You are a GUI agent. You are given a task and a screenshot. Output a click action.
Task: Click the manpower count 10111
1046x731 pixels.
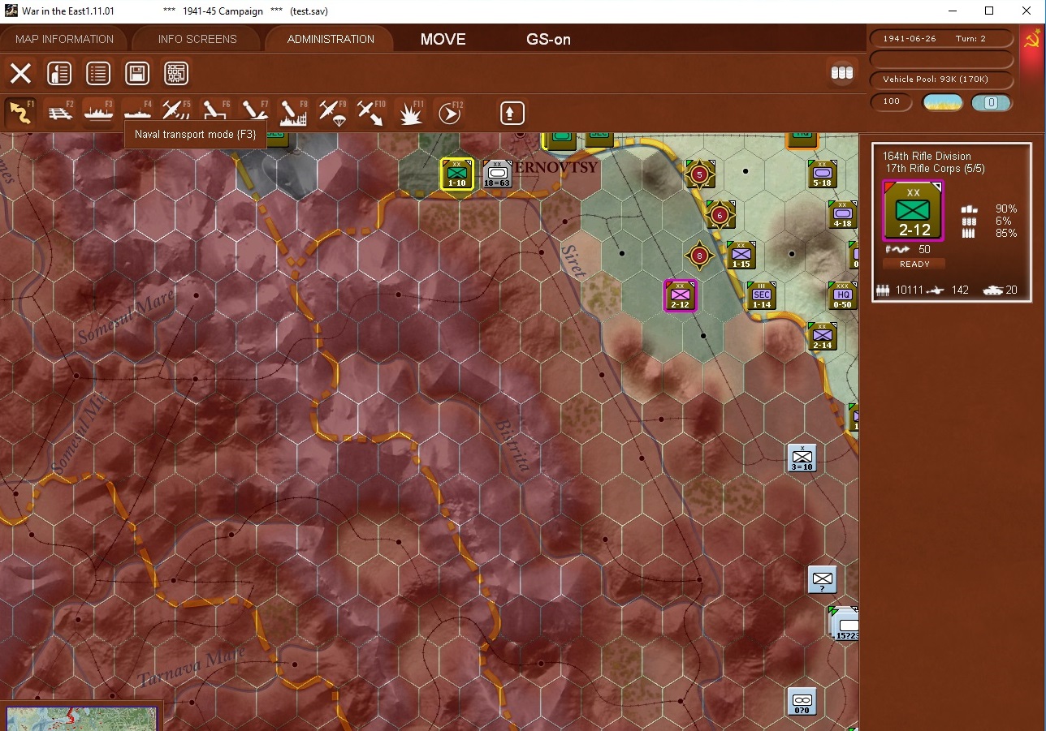910,290
